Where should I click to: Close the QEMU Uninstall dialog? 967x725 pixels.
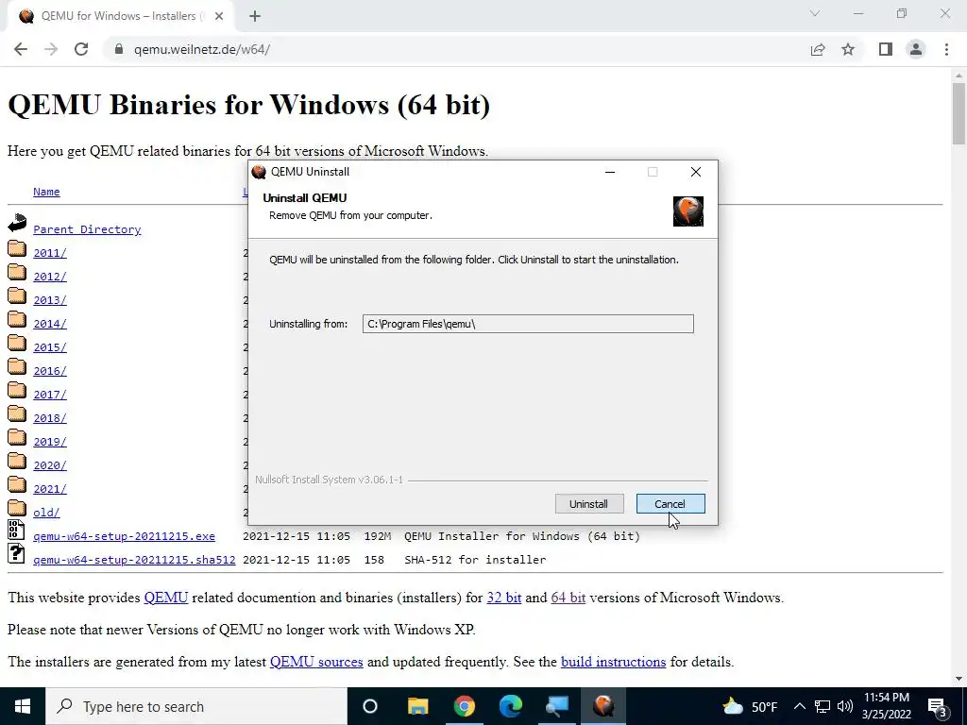696,172
